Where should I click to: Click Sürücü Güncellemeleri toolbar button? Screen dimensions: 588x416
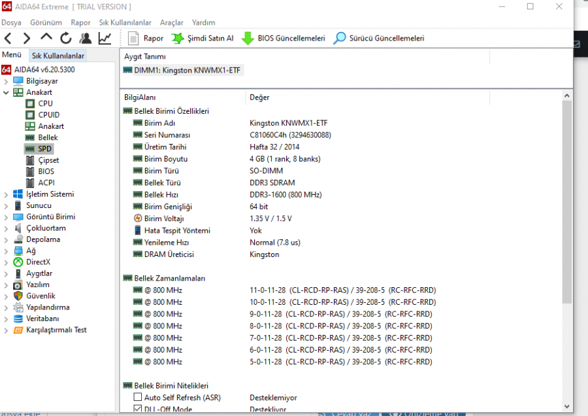tap(379, 39)
